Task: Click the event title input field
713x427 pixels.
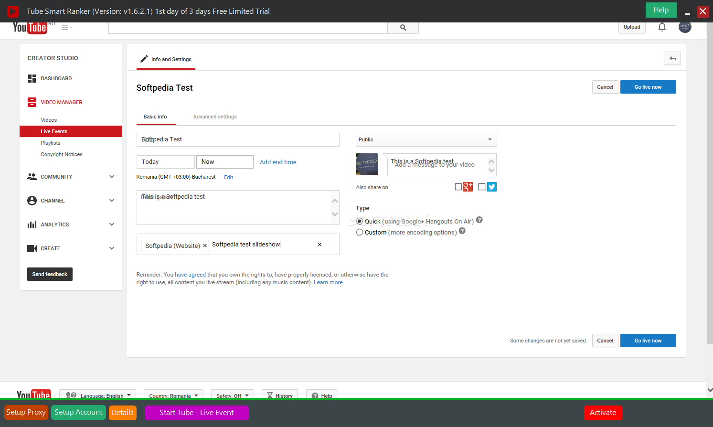Action: [x=238, y=139]
